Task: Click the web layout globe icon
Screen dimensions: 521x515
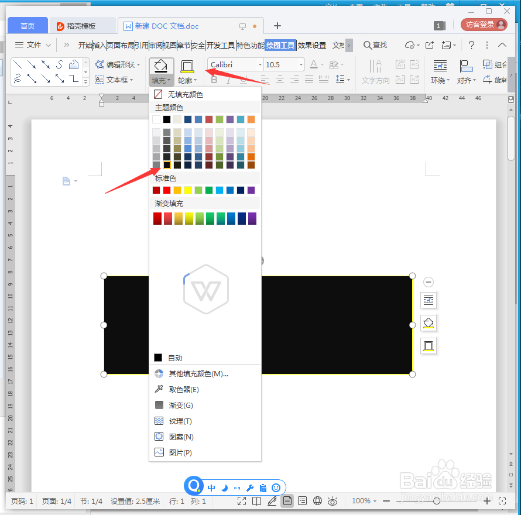Action: (317, 501)
